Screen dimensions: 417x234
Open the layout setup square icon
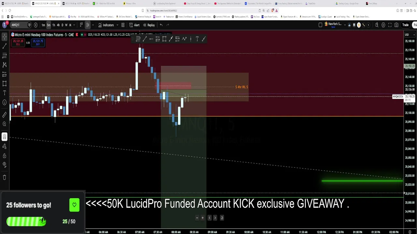tap(320, 25)
